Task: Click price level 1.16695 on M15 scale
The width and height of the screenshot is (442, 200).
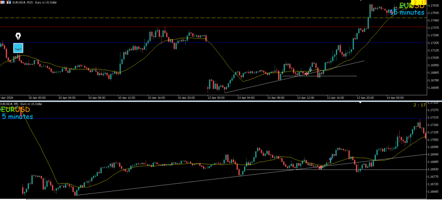Action: [434, 88]
